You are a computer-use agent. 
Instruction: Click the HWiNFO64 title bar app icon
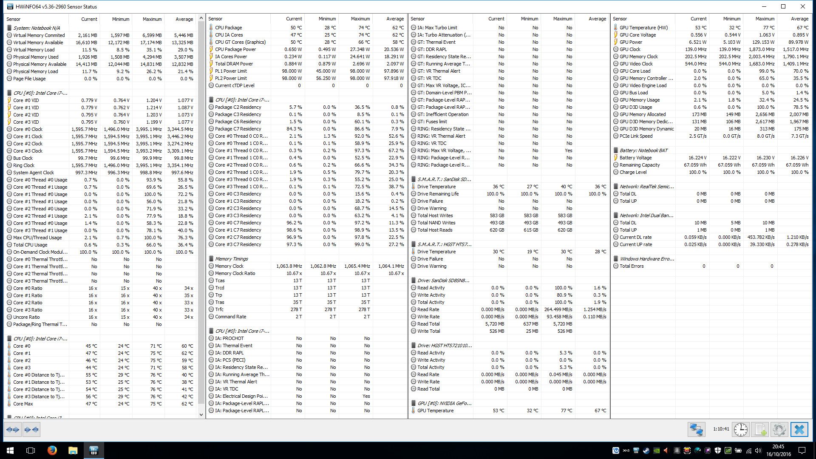coord(10,6)
